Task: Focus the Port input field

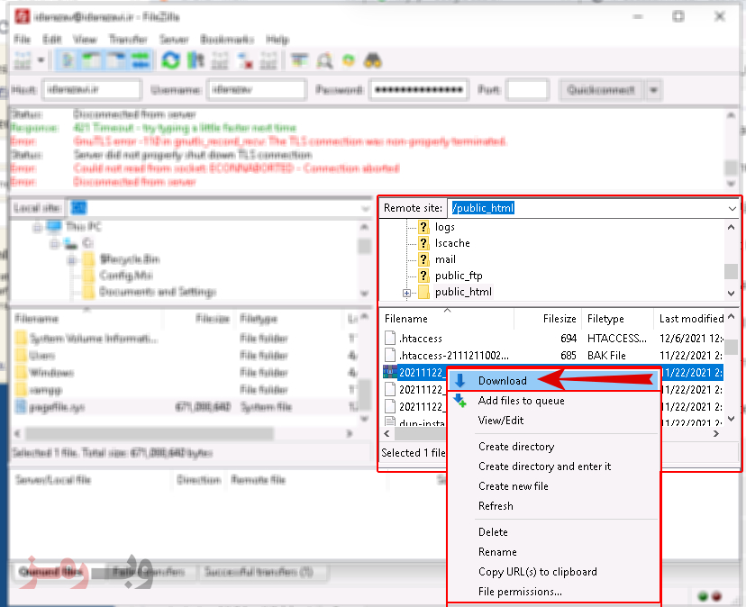Action: pyautogui.click(x=527, y=89)
